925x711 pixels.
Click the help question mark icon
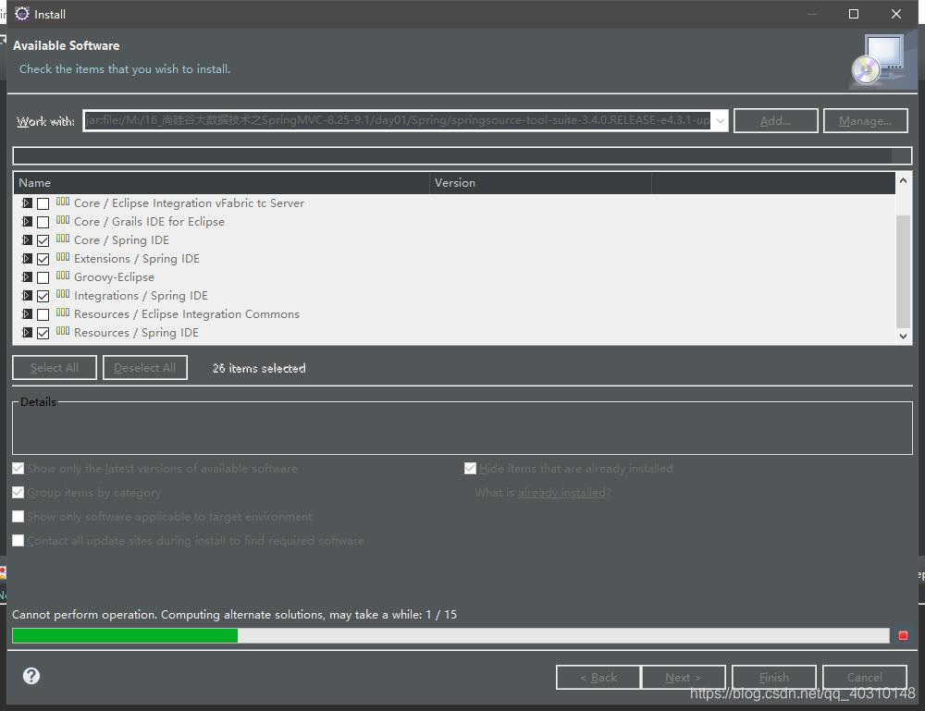coord(31,676)
